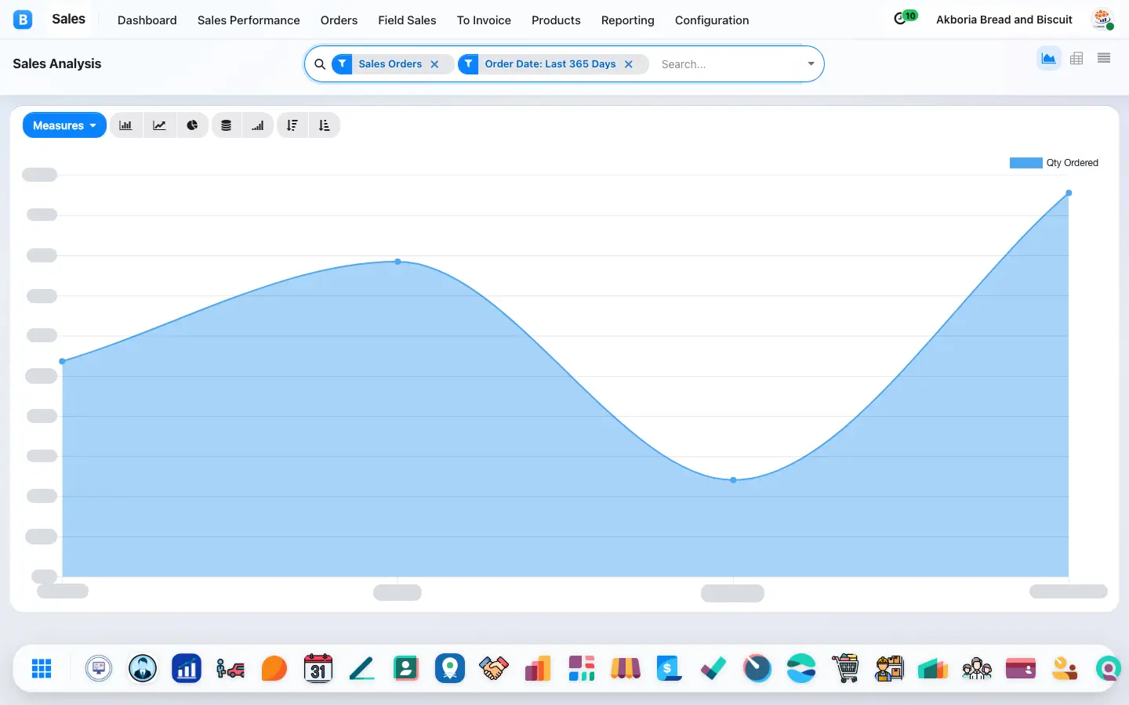Screen dimensions: 1129x705
Task: Open the Sales Performance menu
Action: pos(249,20)
